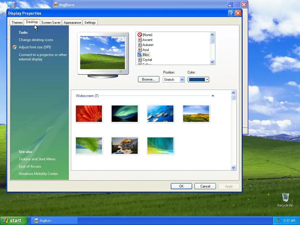The height and width of the screenshot is (225, 300).
Task: Click the help question mark in Display Properties
Action: tap(231, 13)
